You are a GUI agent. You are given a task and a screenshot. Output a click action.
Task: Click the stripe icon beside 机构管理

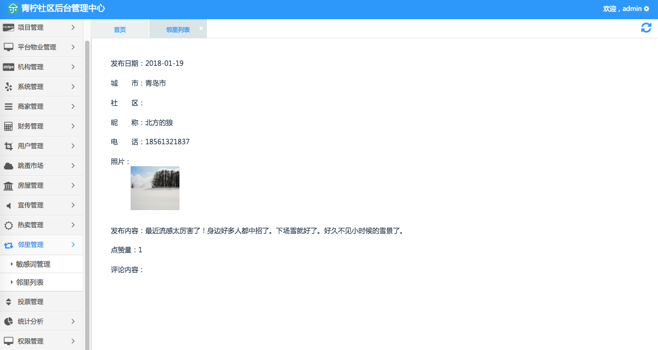point(8,67)
